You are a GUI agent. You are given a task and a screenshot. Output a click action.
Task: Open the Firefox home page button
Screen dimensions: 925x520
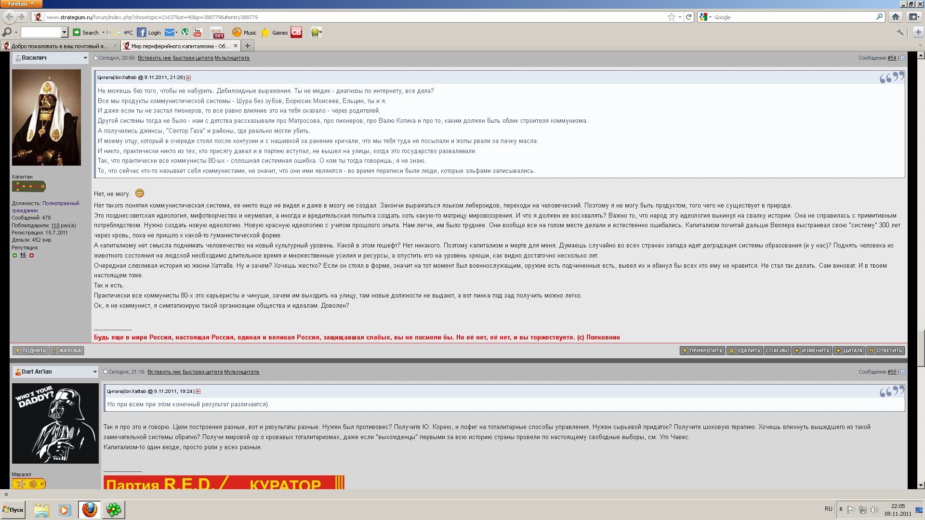(896, 17)
